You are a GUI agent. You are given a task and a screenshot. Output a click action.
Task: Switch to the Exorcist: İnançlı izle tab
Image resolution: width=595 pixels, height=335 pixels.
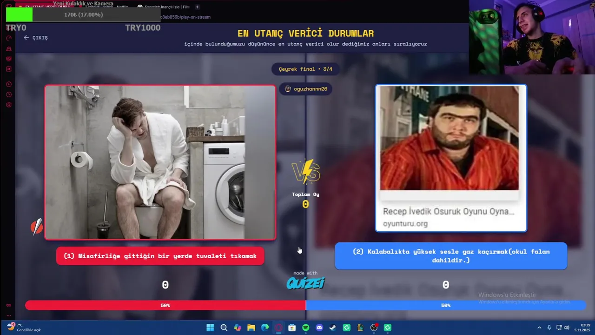tap(163, 7)
